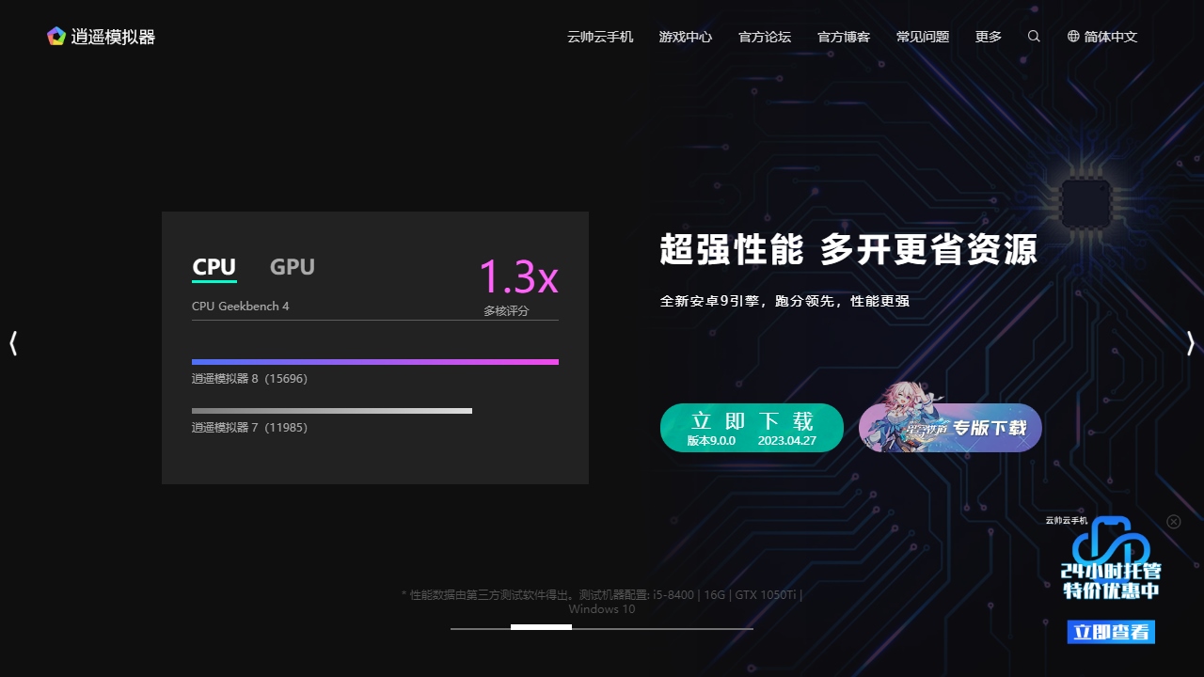Click the 多核评分 label
This screenshot has height=677, width=1204.
coord(506,310)
